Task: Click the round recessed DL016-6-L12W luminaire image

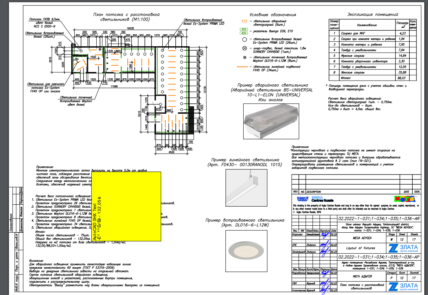Action: tap(246, 251)
